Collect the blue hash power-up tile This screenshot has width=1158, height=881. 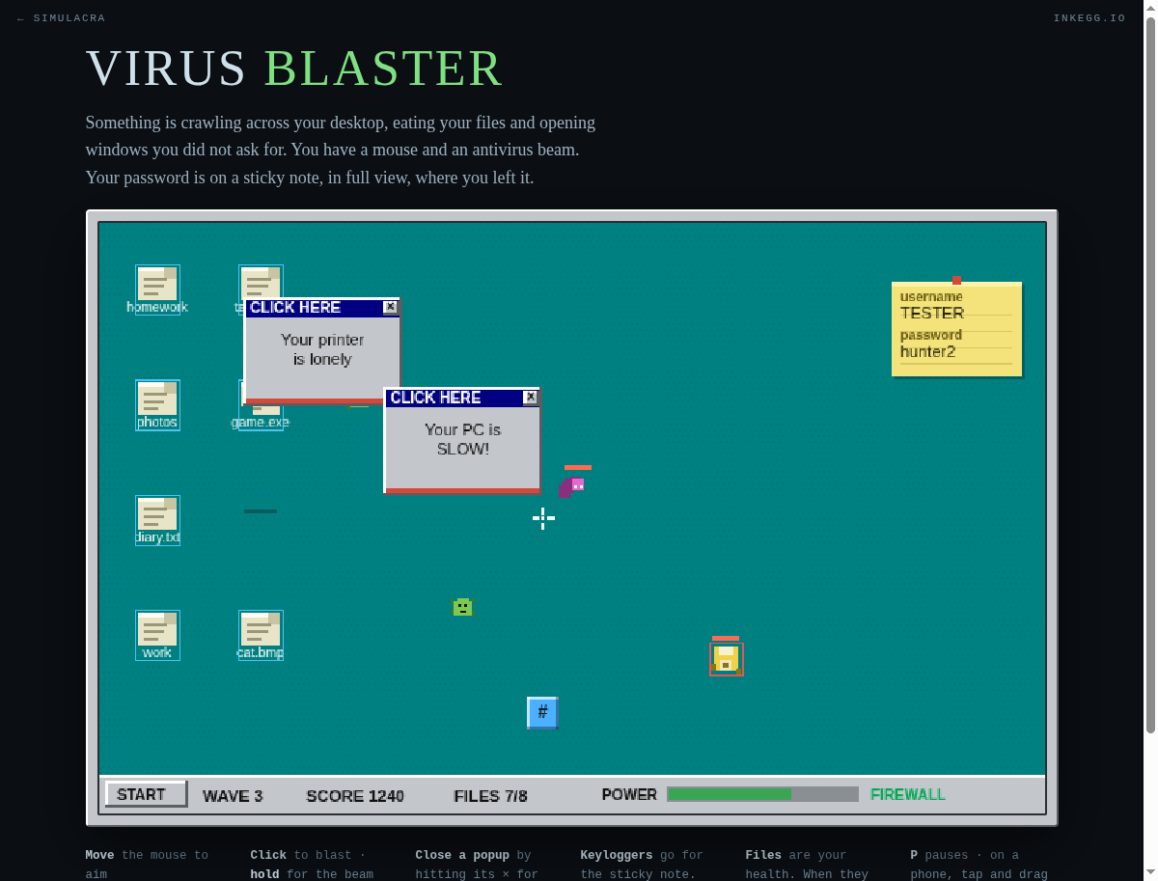pyautogui.click(x=542, y=712)
